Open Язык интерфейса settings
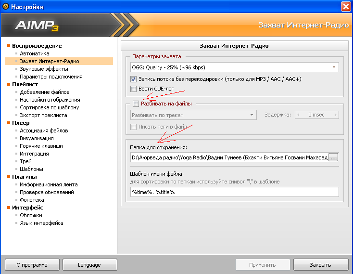This screenshot has width=353, height=274. point(41,223)
